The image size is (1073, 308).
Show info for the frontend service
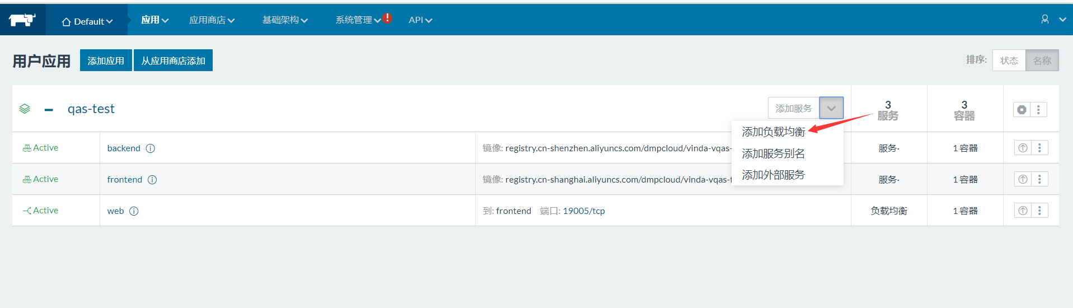(152, 180)
